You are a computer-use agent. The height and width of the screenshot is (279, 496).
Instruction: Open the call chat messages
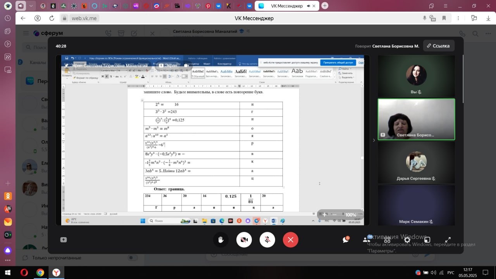346,240
